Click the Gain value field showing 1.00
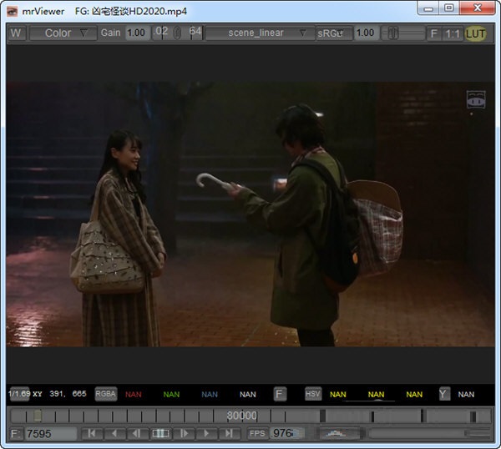 136,33
